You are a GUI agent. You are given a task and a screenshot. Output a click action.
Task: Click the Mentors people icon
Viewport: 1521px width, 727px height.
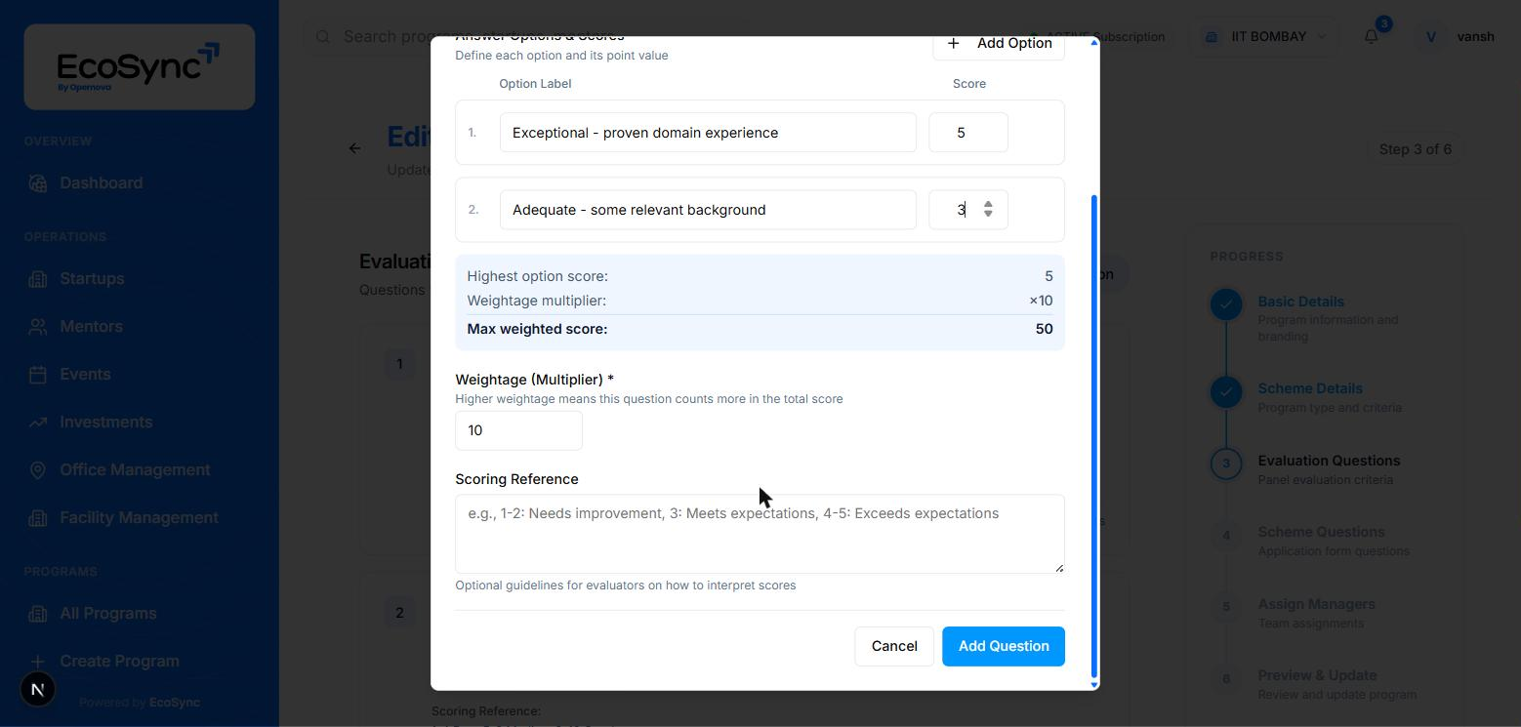pos(38,327)
